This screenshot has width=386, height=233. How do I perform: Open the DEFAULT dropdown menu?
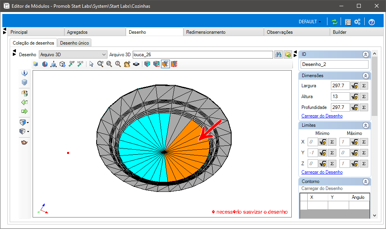point(310,22)
